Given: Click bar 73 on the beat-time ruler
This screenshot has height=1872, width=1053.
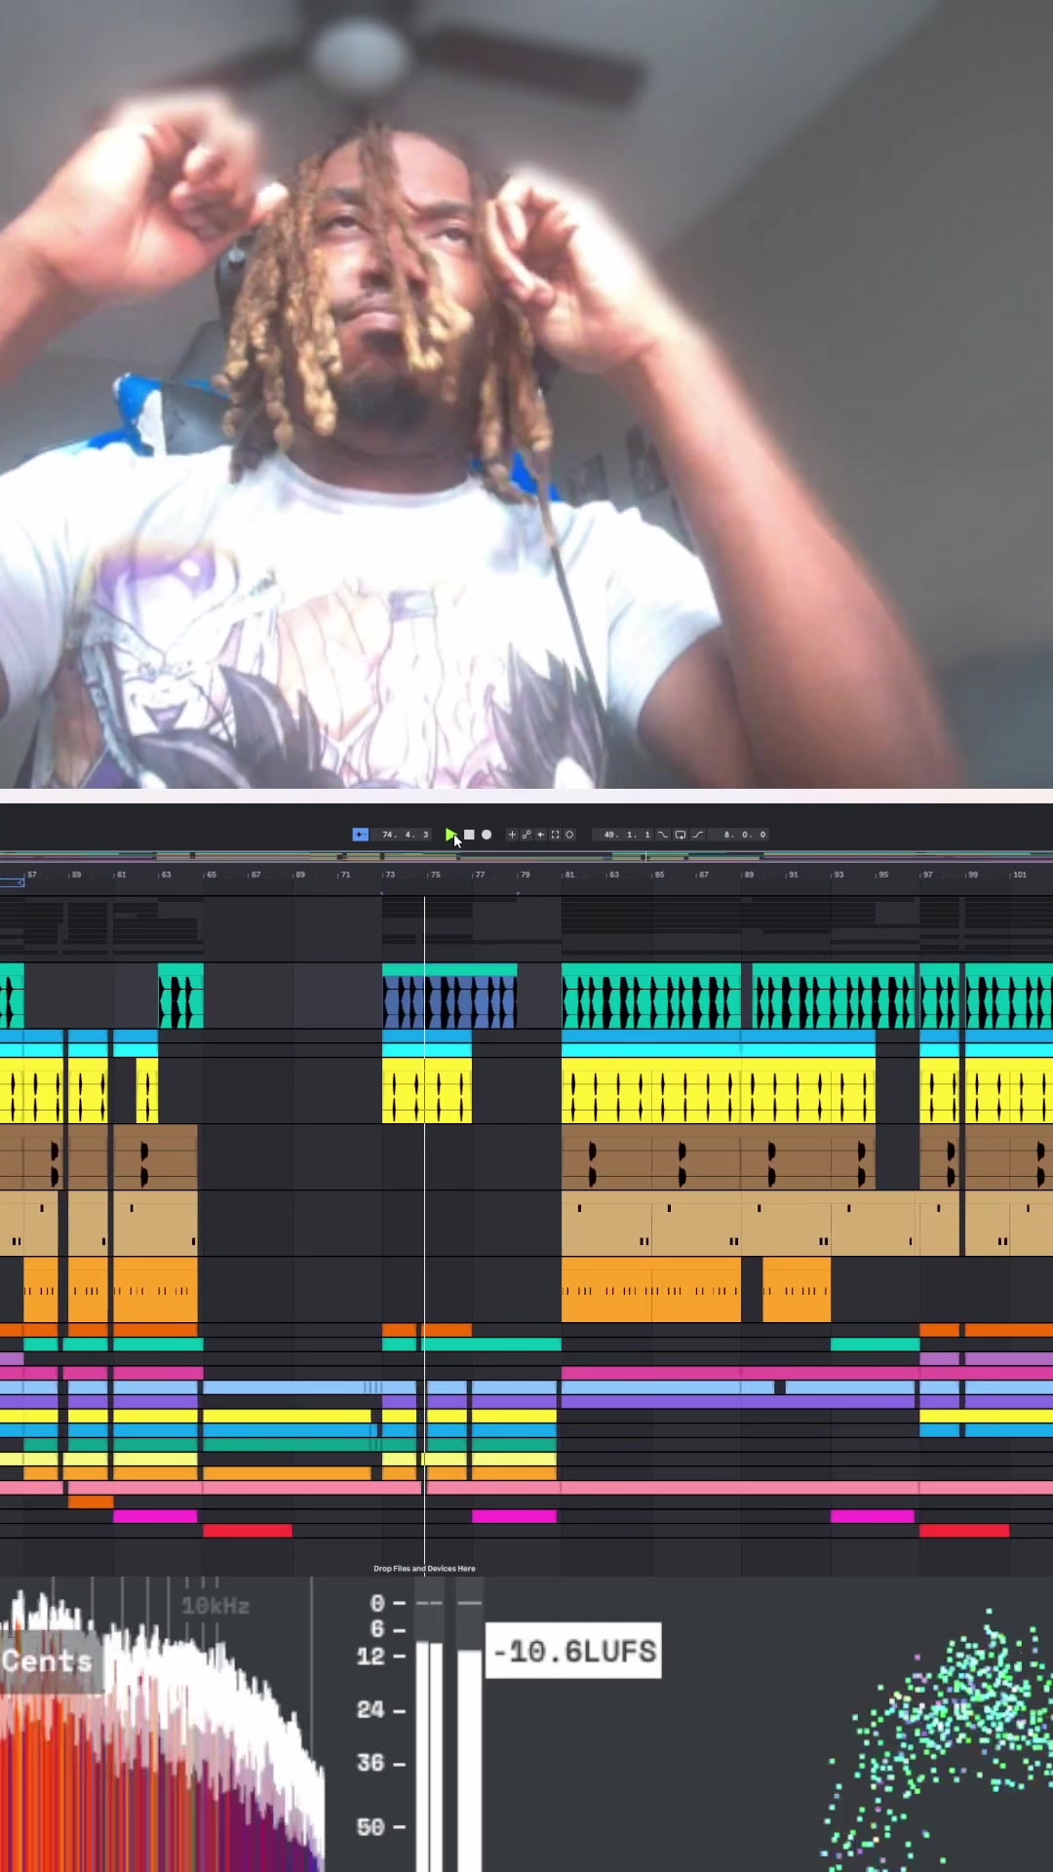Looking at the screenshot, I should (x=388, y=875).
